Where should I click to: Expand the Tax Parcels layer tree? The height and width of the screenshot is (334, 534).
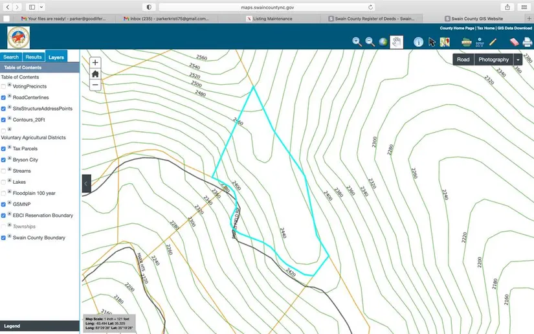[x=10, y=148]
